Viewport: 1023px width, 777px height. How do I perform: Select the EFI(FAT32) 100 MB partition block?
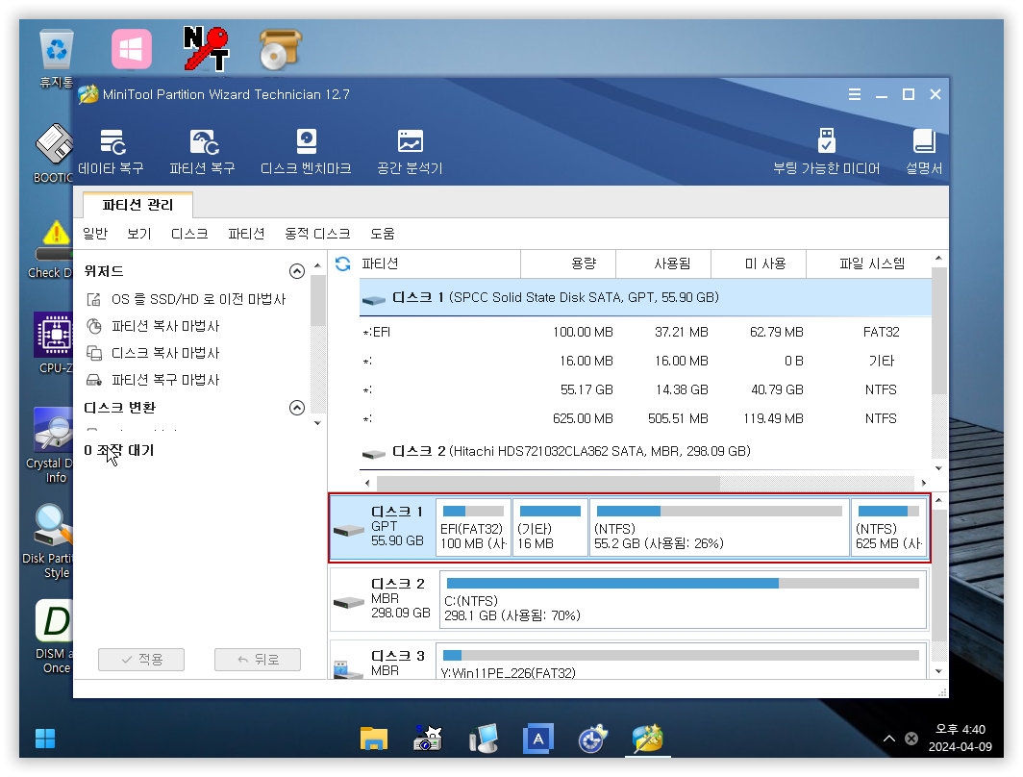click(x=474, y=528)
